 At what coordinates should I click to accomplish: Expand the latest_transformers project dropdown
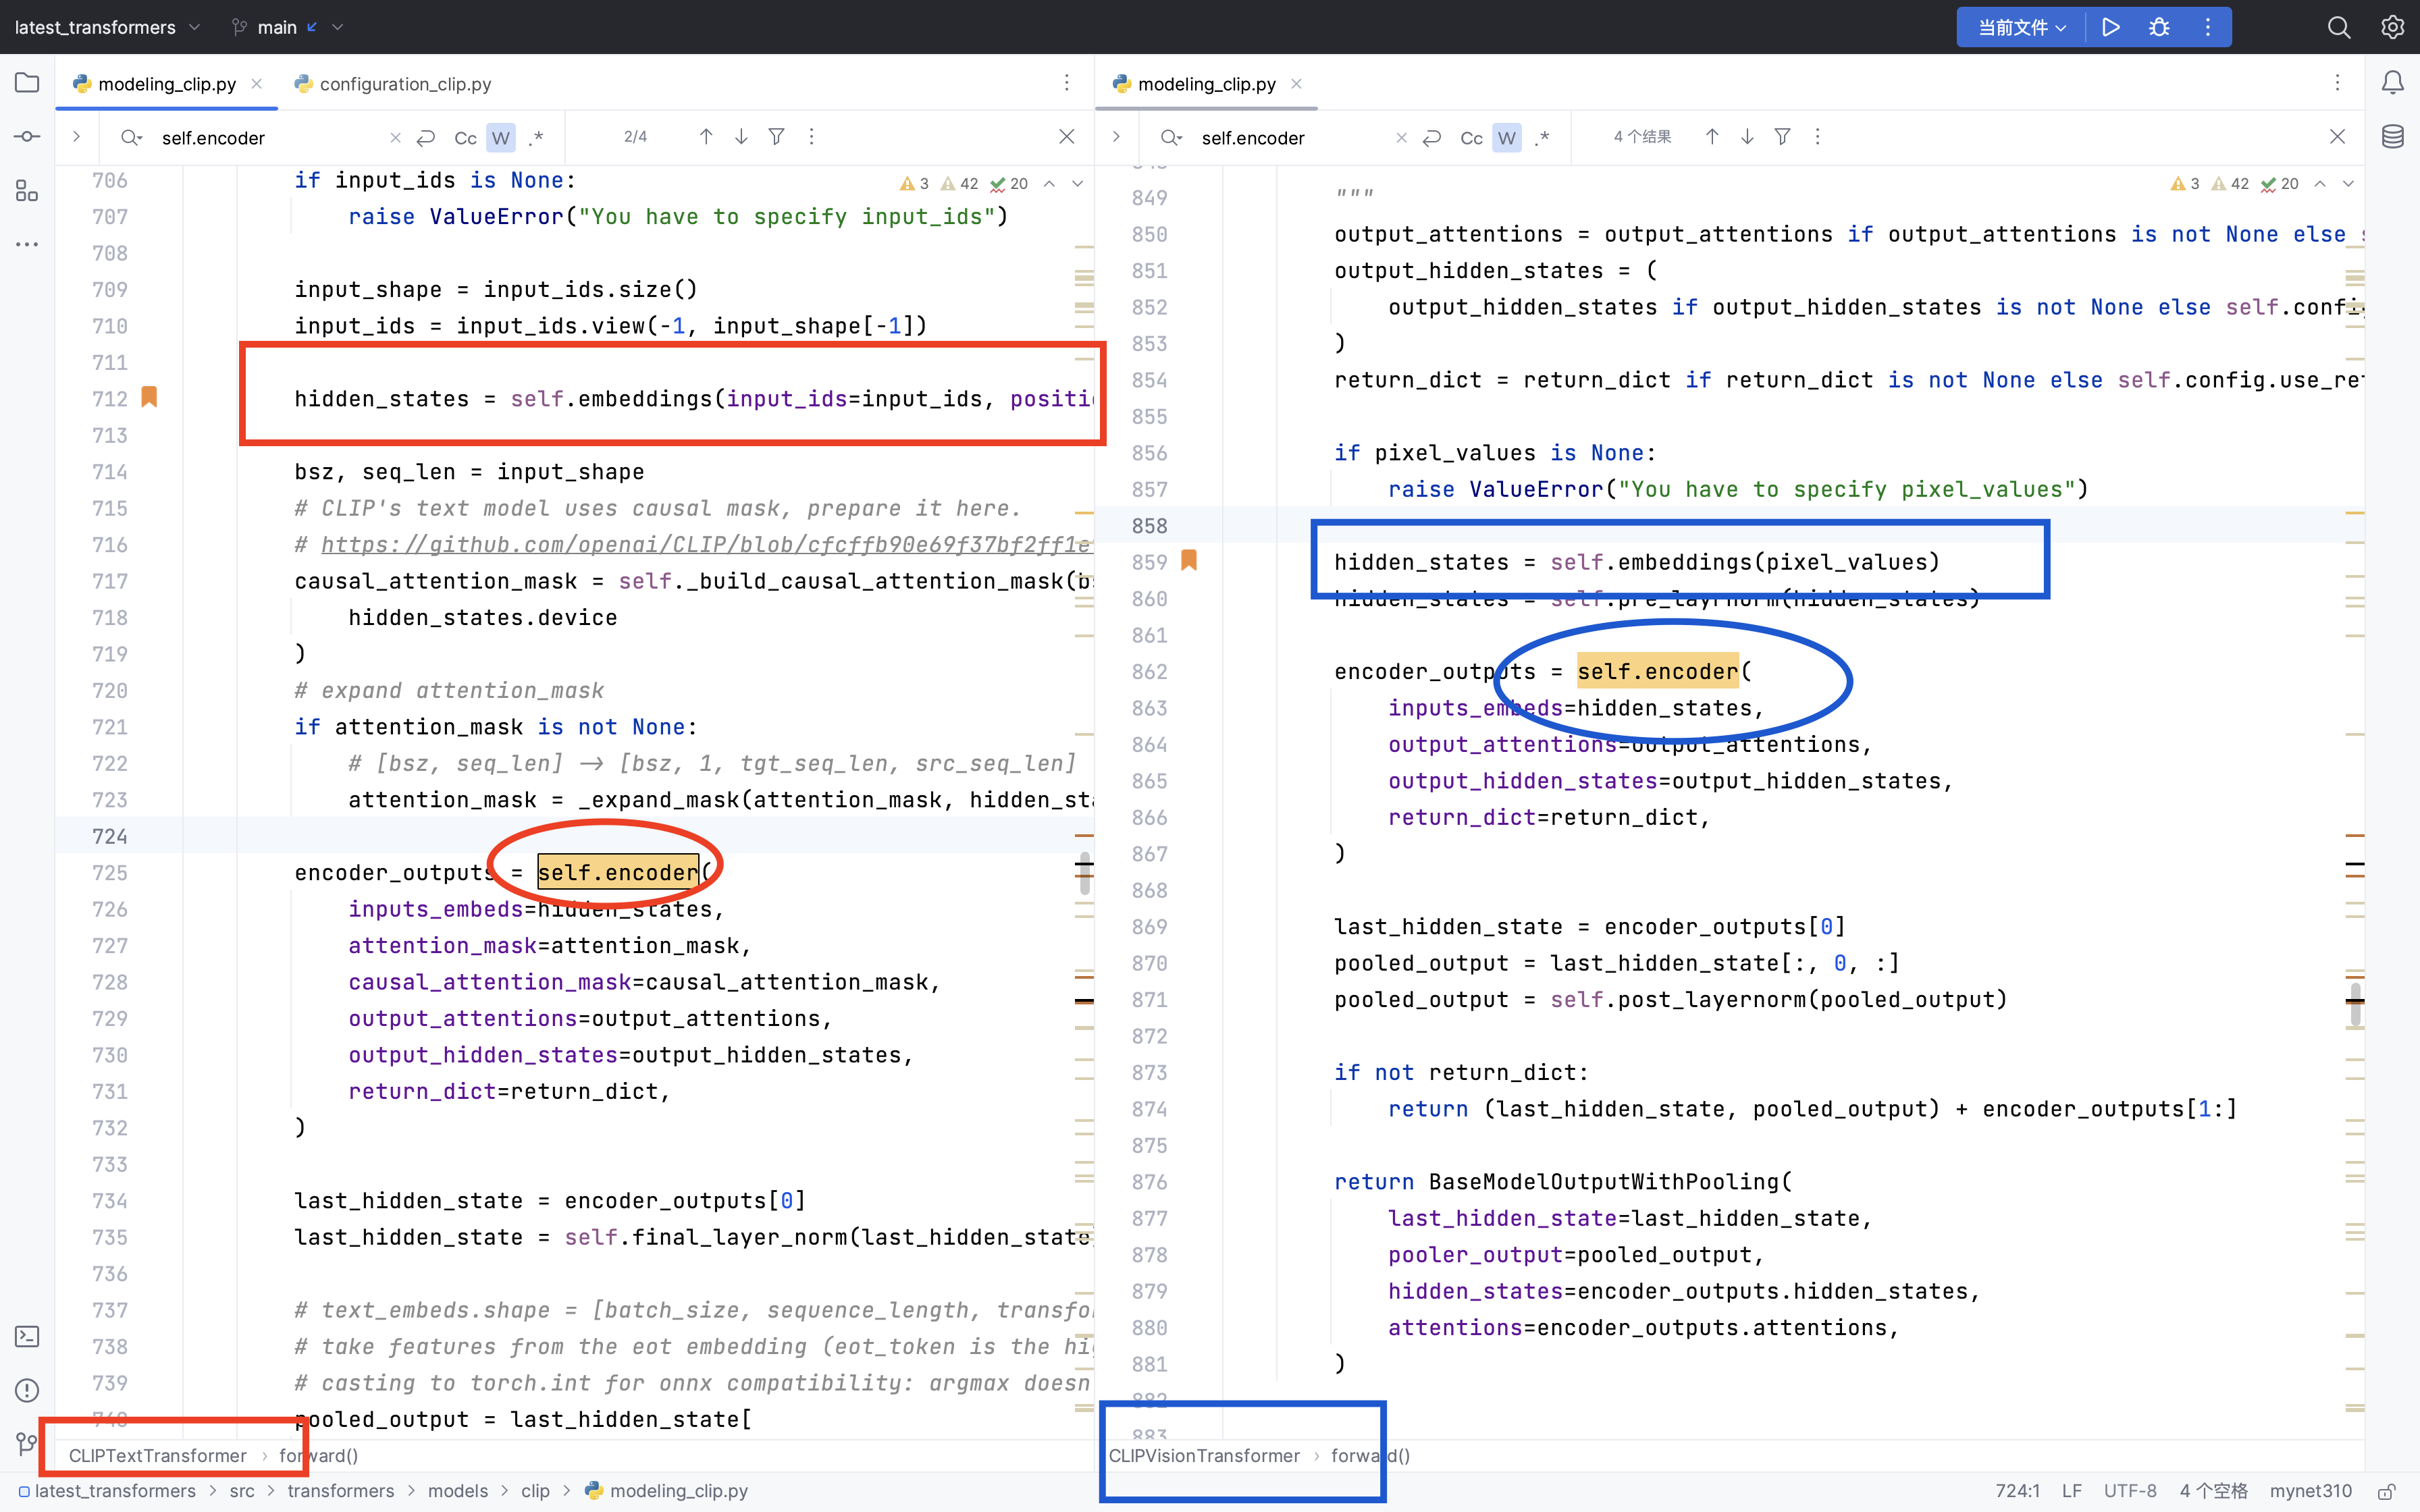click(x=107, y=27)
